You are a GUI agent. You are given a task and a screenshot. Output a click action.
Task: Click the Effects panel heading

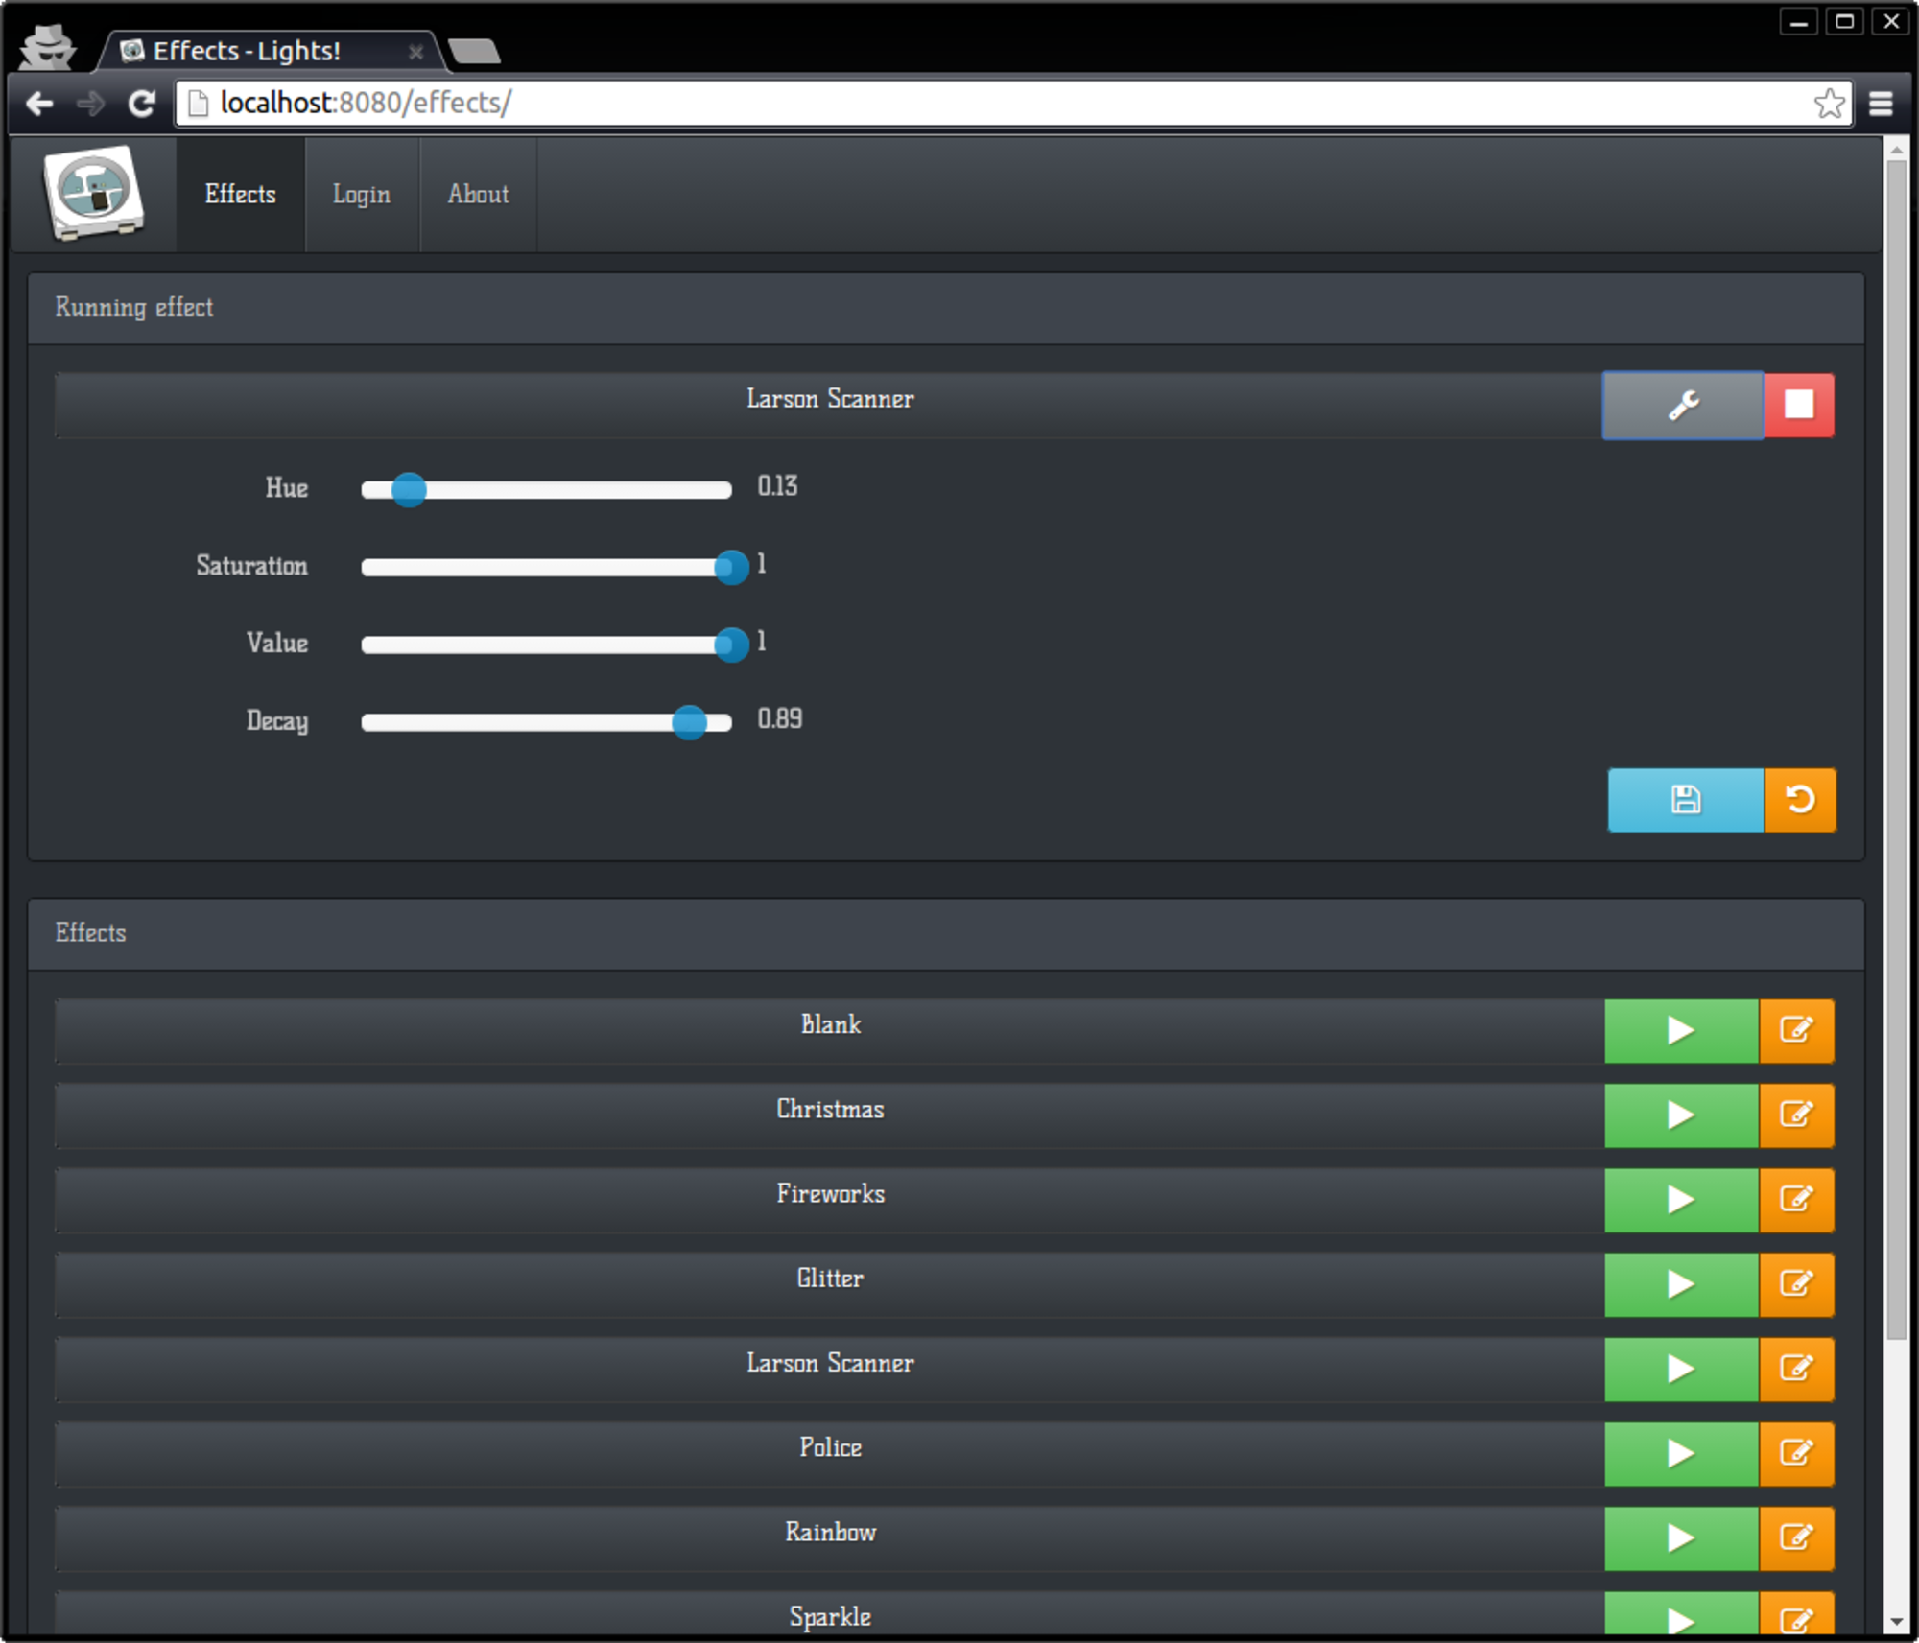[90, 933]
